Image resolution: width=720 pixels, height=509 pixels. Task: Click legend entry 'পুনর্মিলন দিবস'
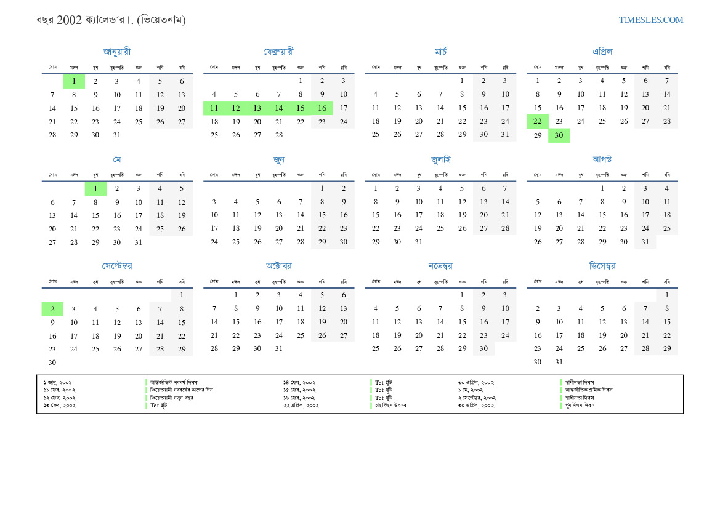pyautogui.click(x=580, y=405)
